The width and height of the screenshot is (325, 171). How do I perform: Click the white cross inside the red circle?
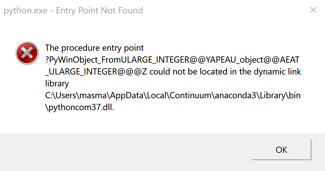(27, 53)
